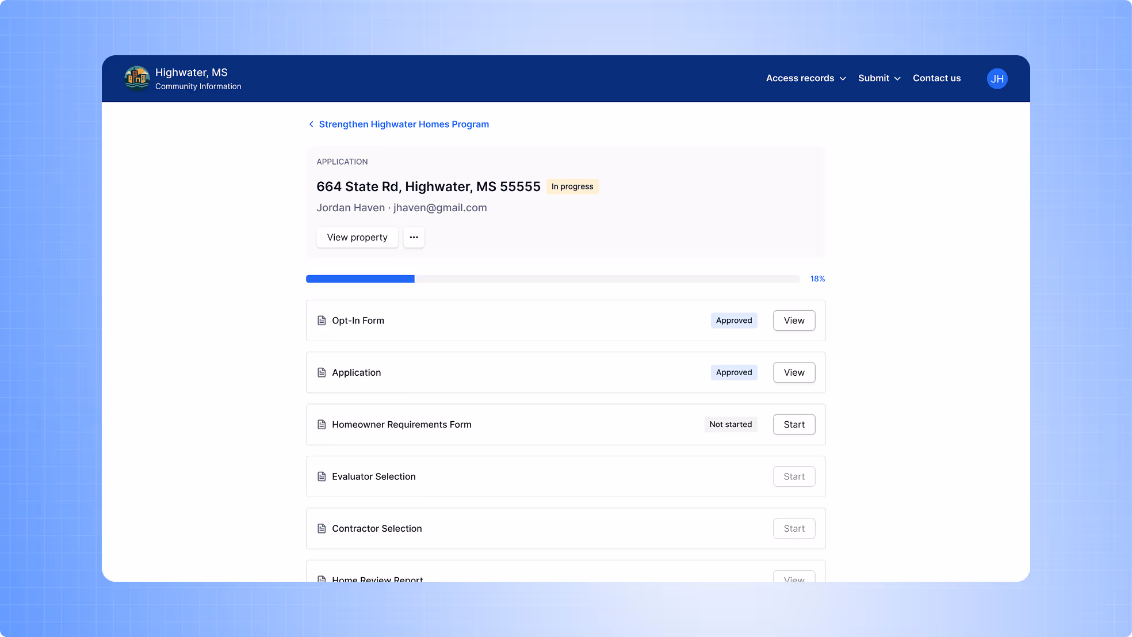1132x637 pixels.
Task: View the approved Application
Action: coord(794,372)
